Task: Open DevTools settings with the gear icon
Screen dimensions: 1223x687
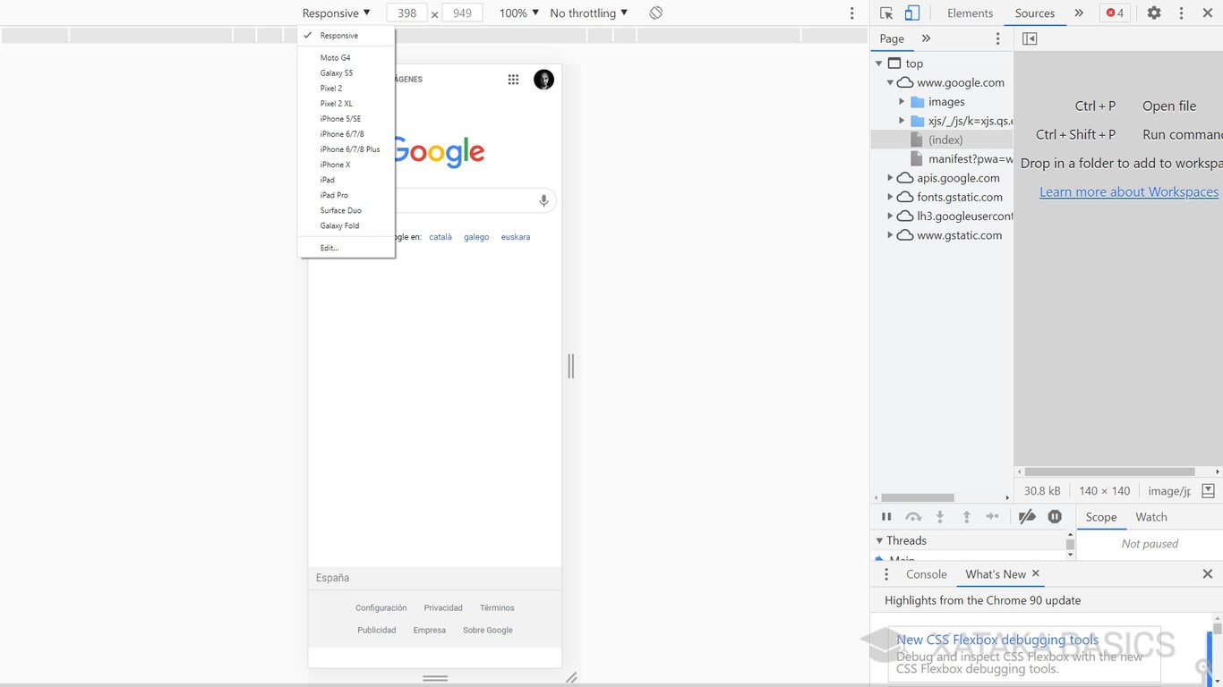Action: [x=1154, y=13]
